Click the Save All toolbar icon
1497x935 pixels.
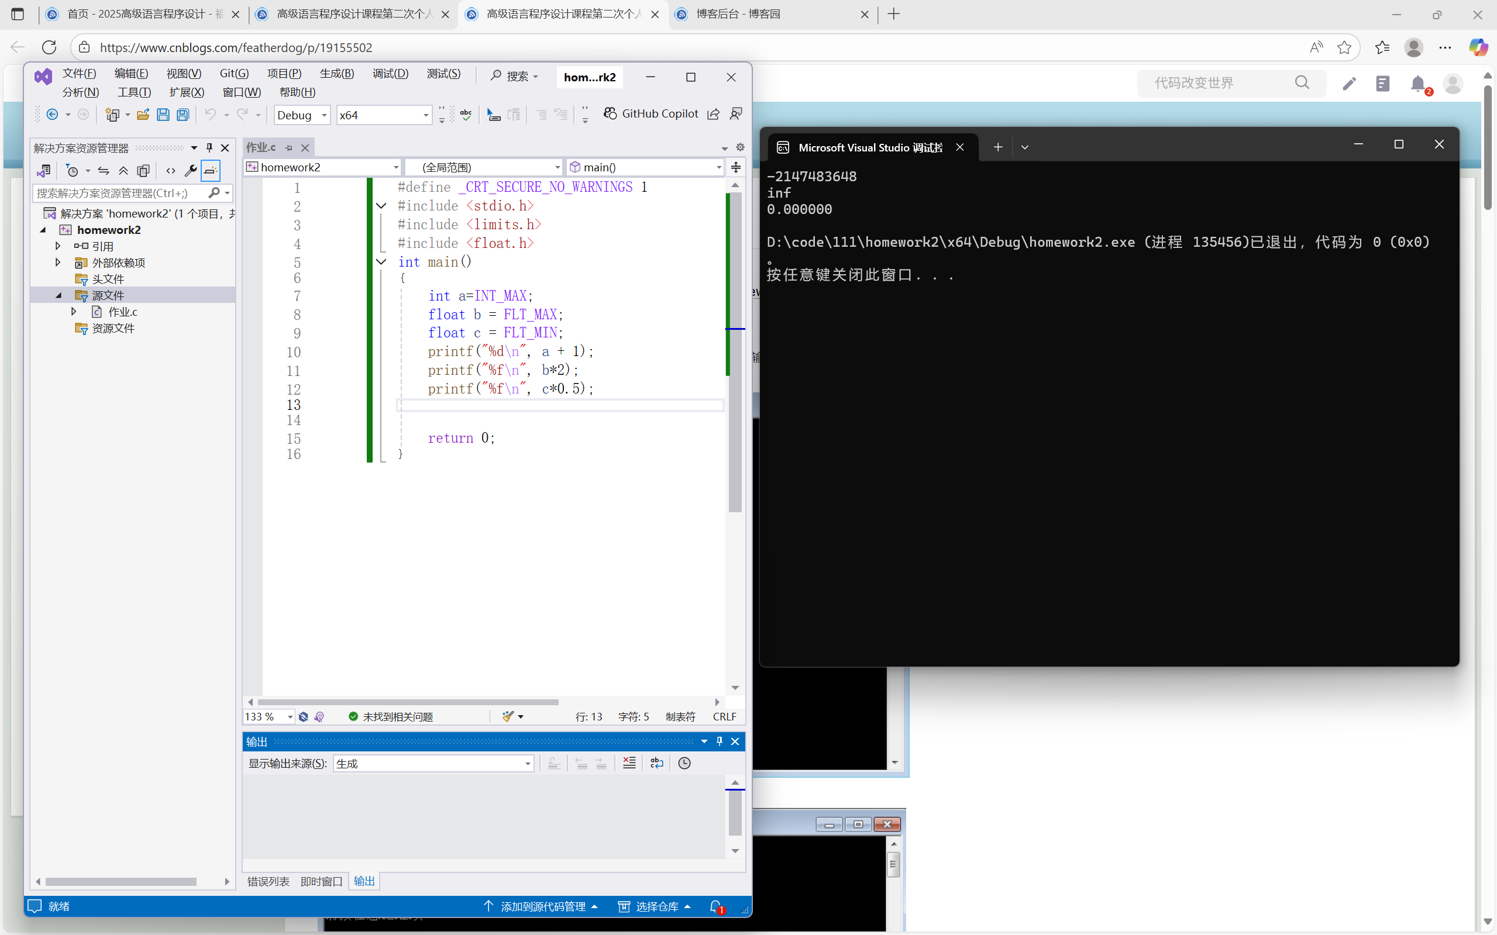pos(183,115)
